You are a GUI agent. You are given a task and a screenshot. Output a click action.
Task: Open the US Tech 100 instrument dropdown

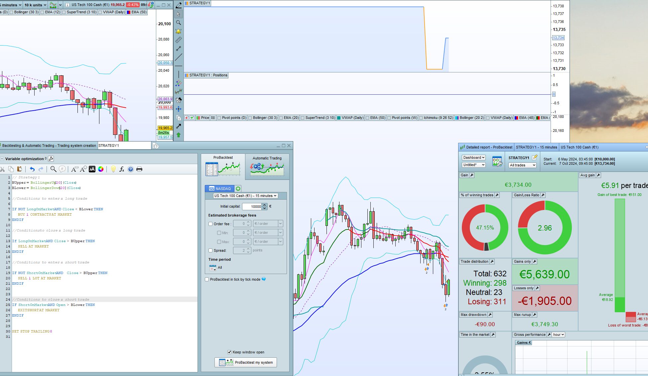[245, 196]
